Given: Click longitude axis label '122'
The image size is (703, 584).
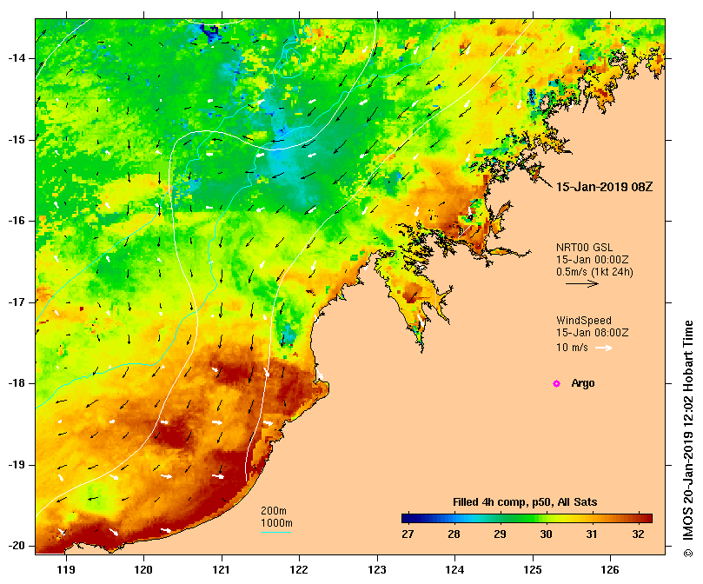Looking at the screenshot, I should 300,570.
